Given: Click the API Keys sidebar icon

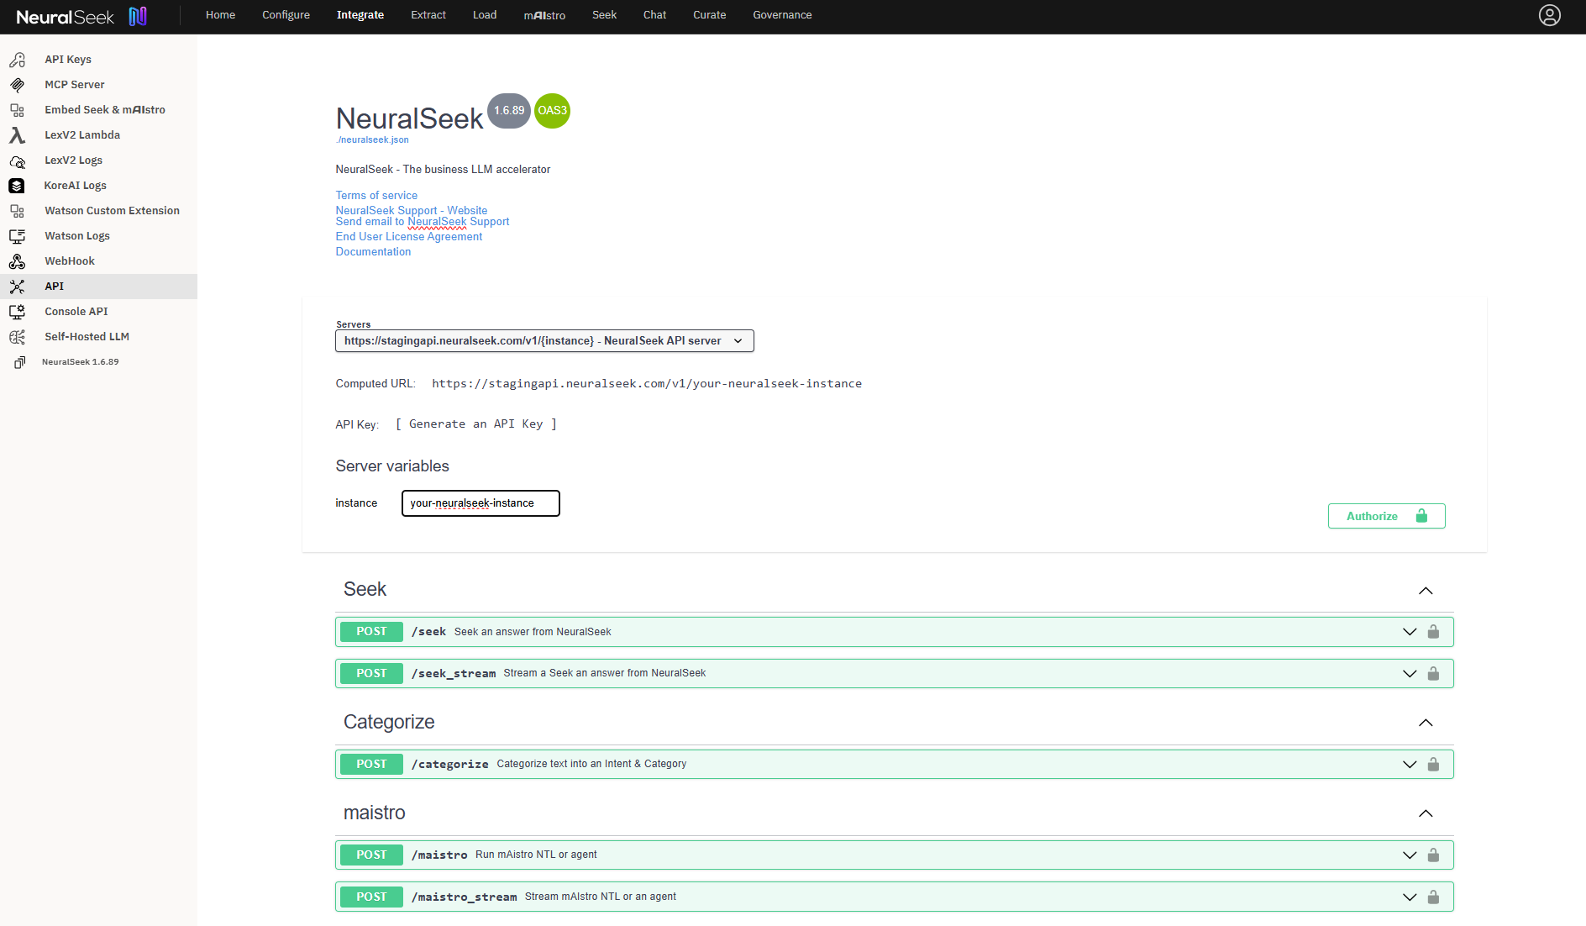Looking at the screenshot, I should (x=17, y=60).
